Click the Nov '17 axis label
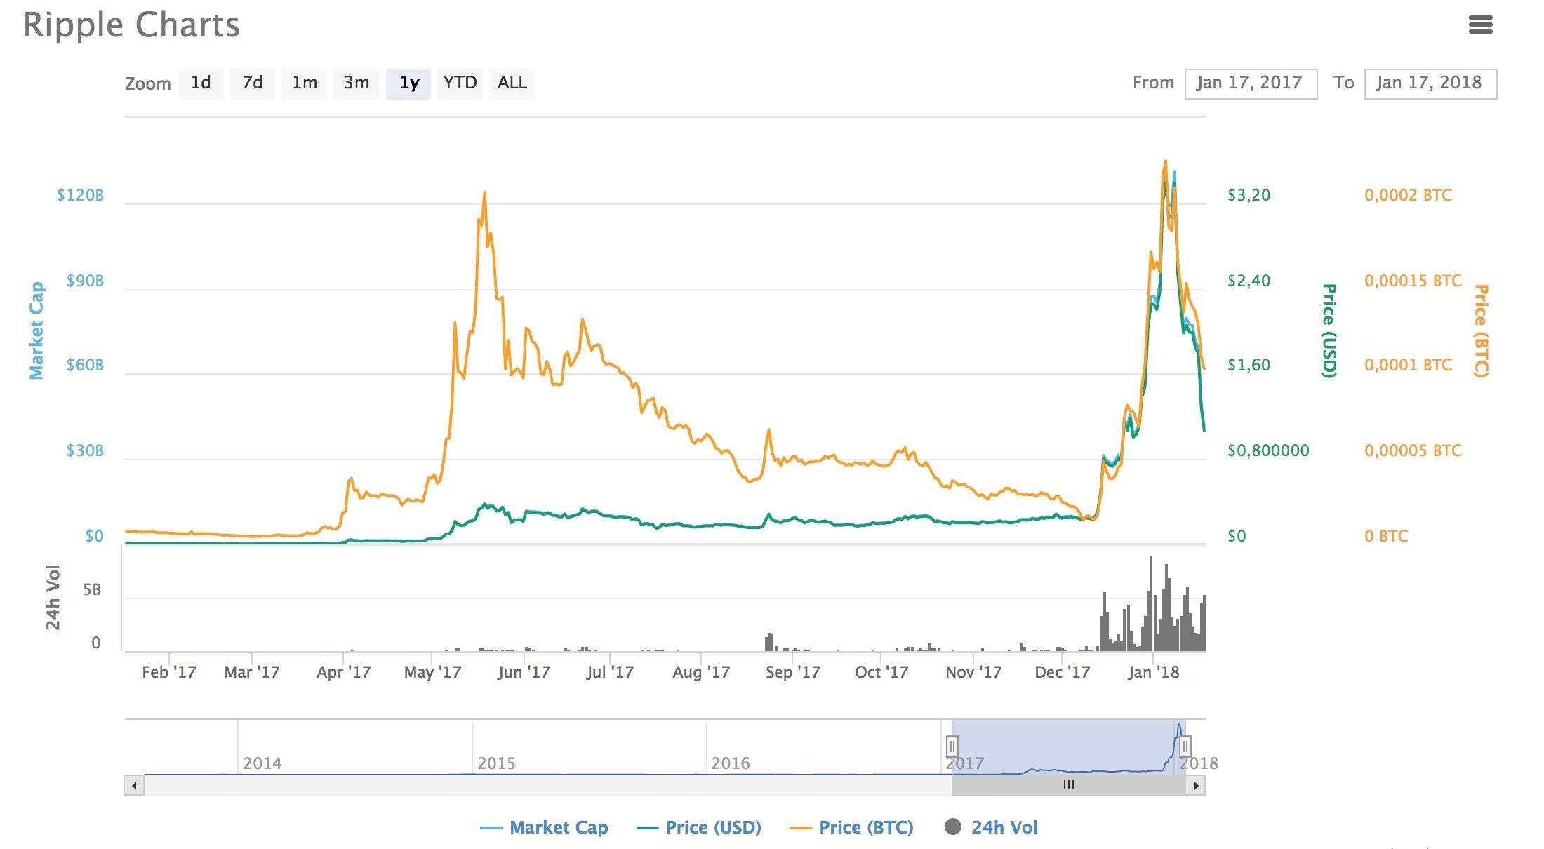Screen dimensions: 1544x849 pyautogui.click(x=973, y=672)
